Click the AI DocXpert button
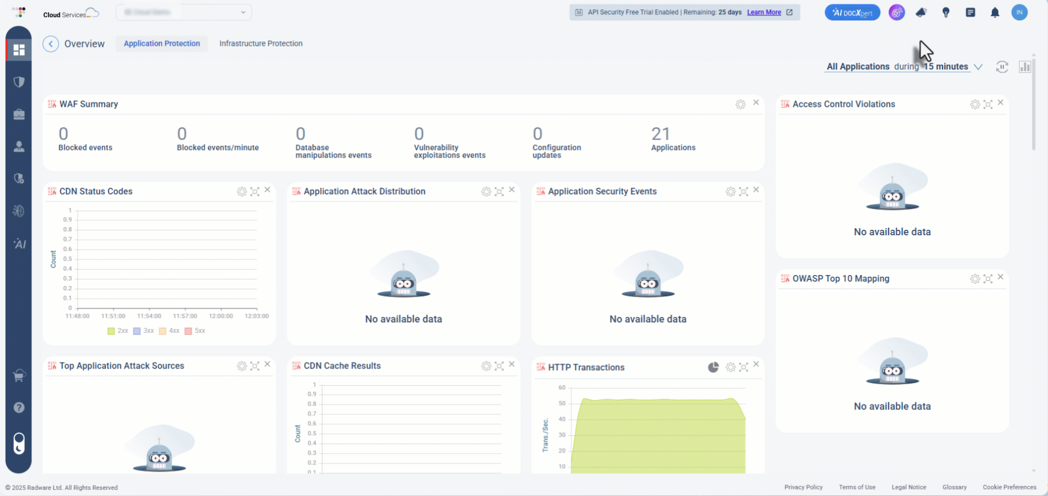Screen dimensions: 1048x496 [x=852, y=13]
